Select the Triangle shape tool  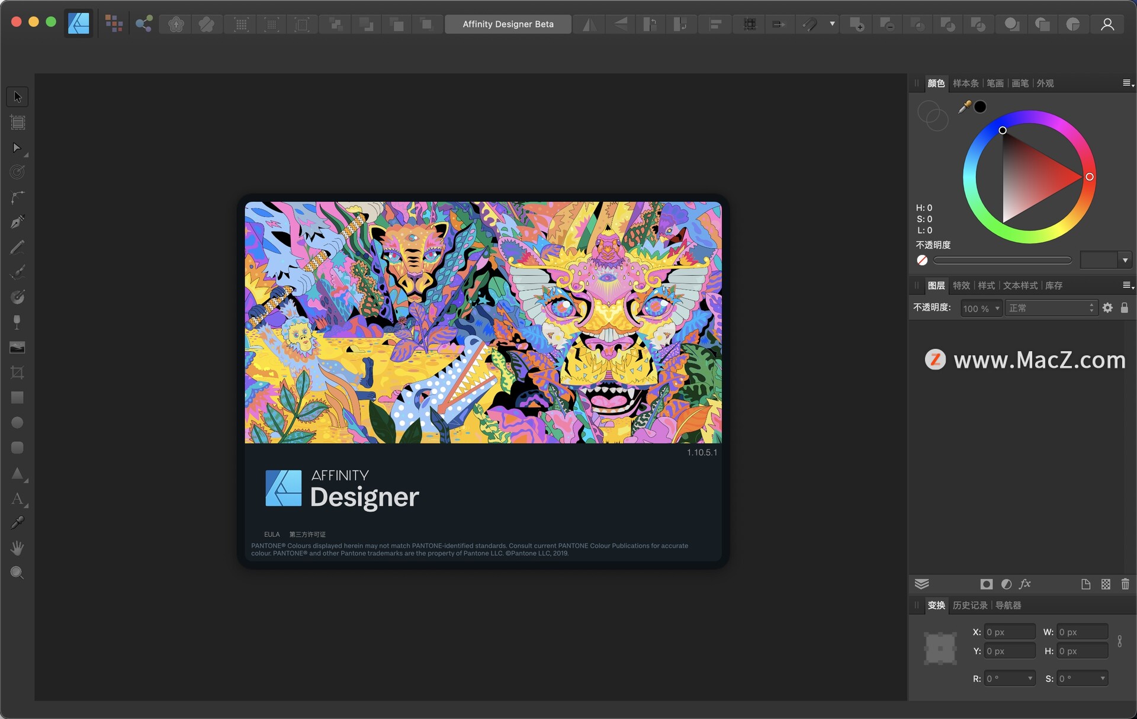[17, 473]
